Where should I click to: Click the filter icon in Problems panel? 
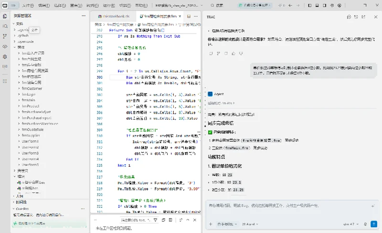pos(156,220)
